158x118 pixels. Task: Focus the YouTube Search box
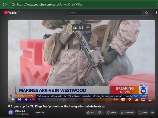click(105, 13)
